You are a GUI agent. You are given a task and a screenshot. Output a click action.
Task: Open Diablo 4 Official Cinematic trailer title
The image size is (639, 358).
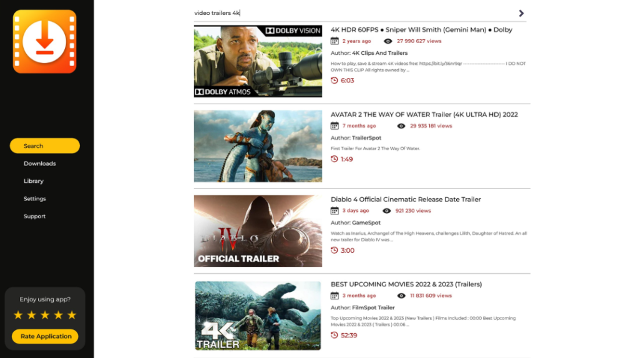406,200
